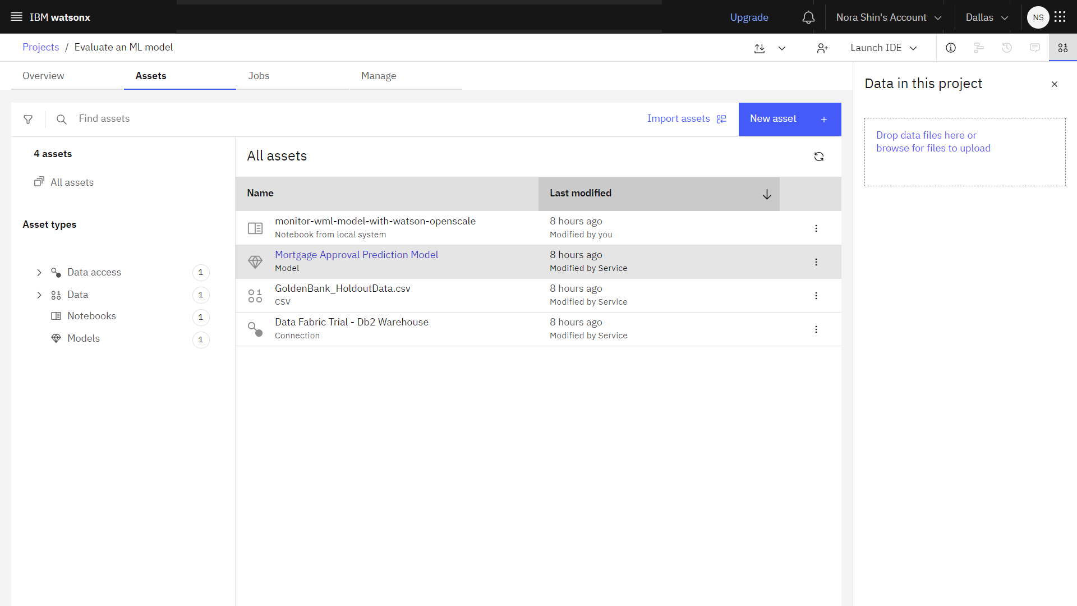This screenshot has width=1077, height=606.
Task: Click the connection icon for Data Fabric Trial
Action: point(255,329)
